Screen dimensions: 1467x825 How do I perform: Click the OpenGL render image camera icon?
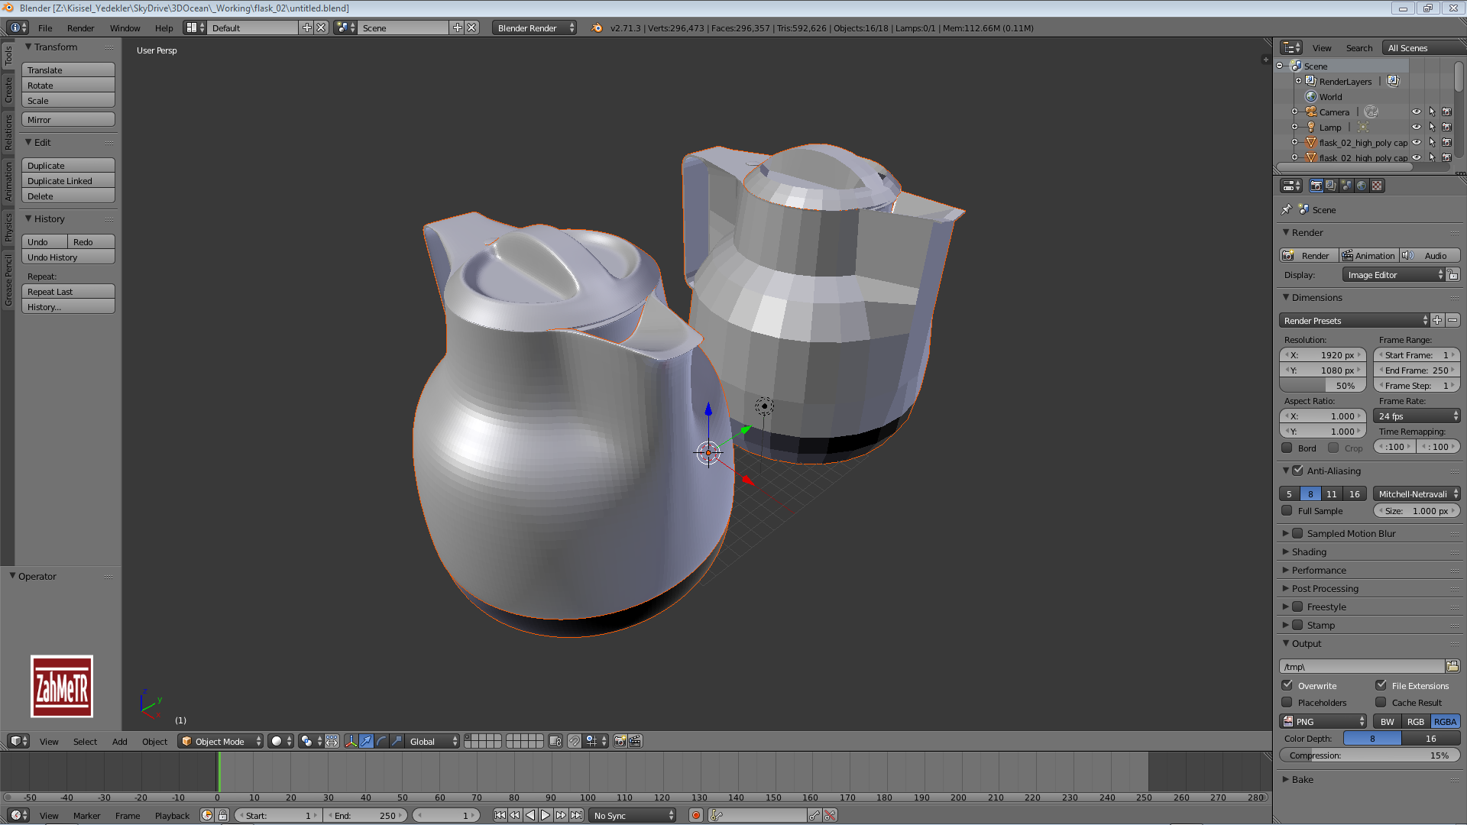click(620, 741)
